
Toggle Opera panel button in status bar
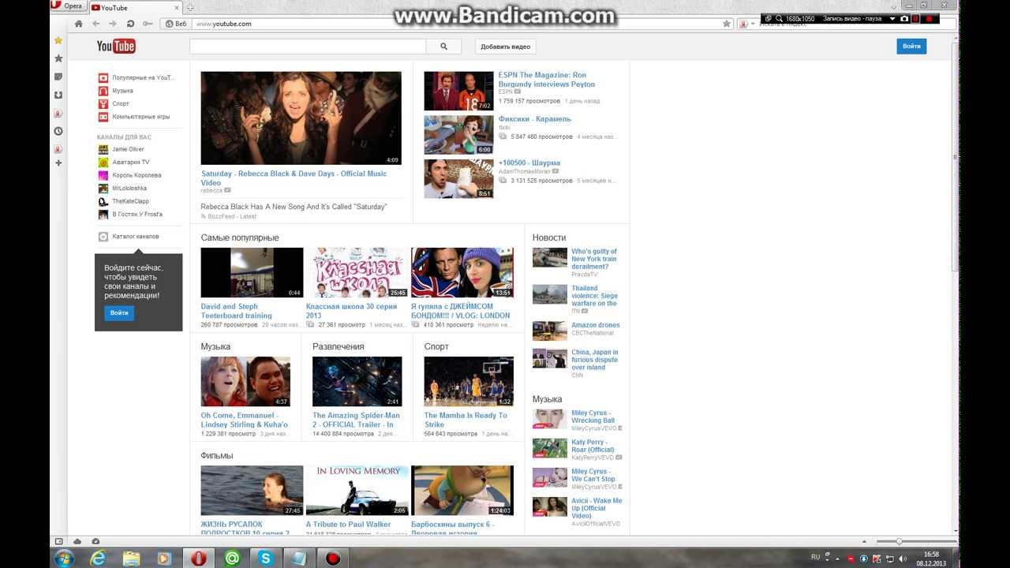click(x=58, y=541)
